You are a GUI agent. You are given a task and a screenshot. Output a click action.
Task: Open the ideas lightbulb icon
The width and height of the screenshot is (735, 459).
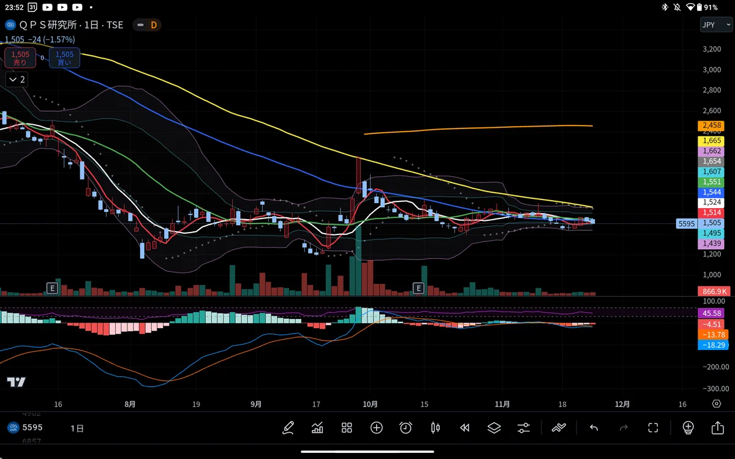(688, 428)
